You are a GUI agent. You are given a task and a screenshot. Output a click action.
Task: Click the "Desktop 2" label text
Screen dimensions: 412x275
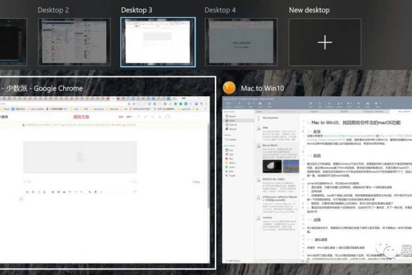[53, 10]
